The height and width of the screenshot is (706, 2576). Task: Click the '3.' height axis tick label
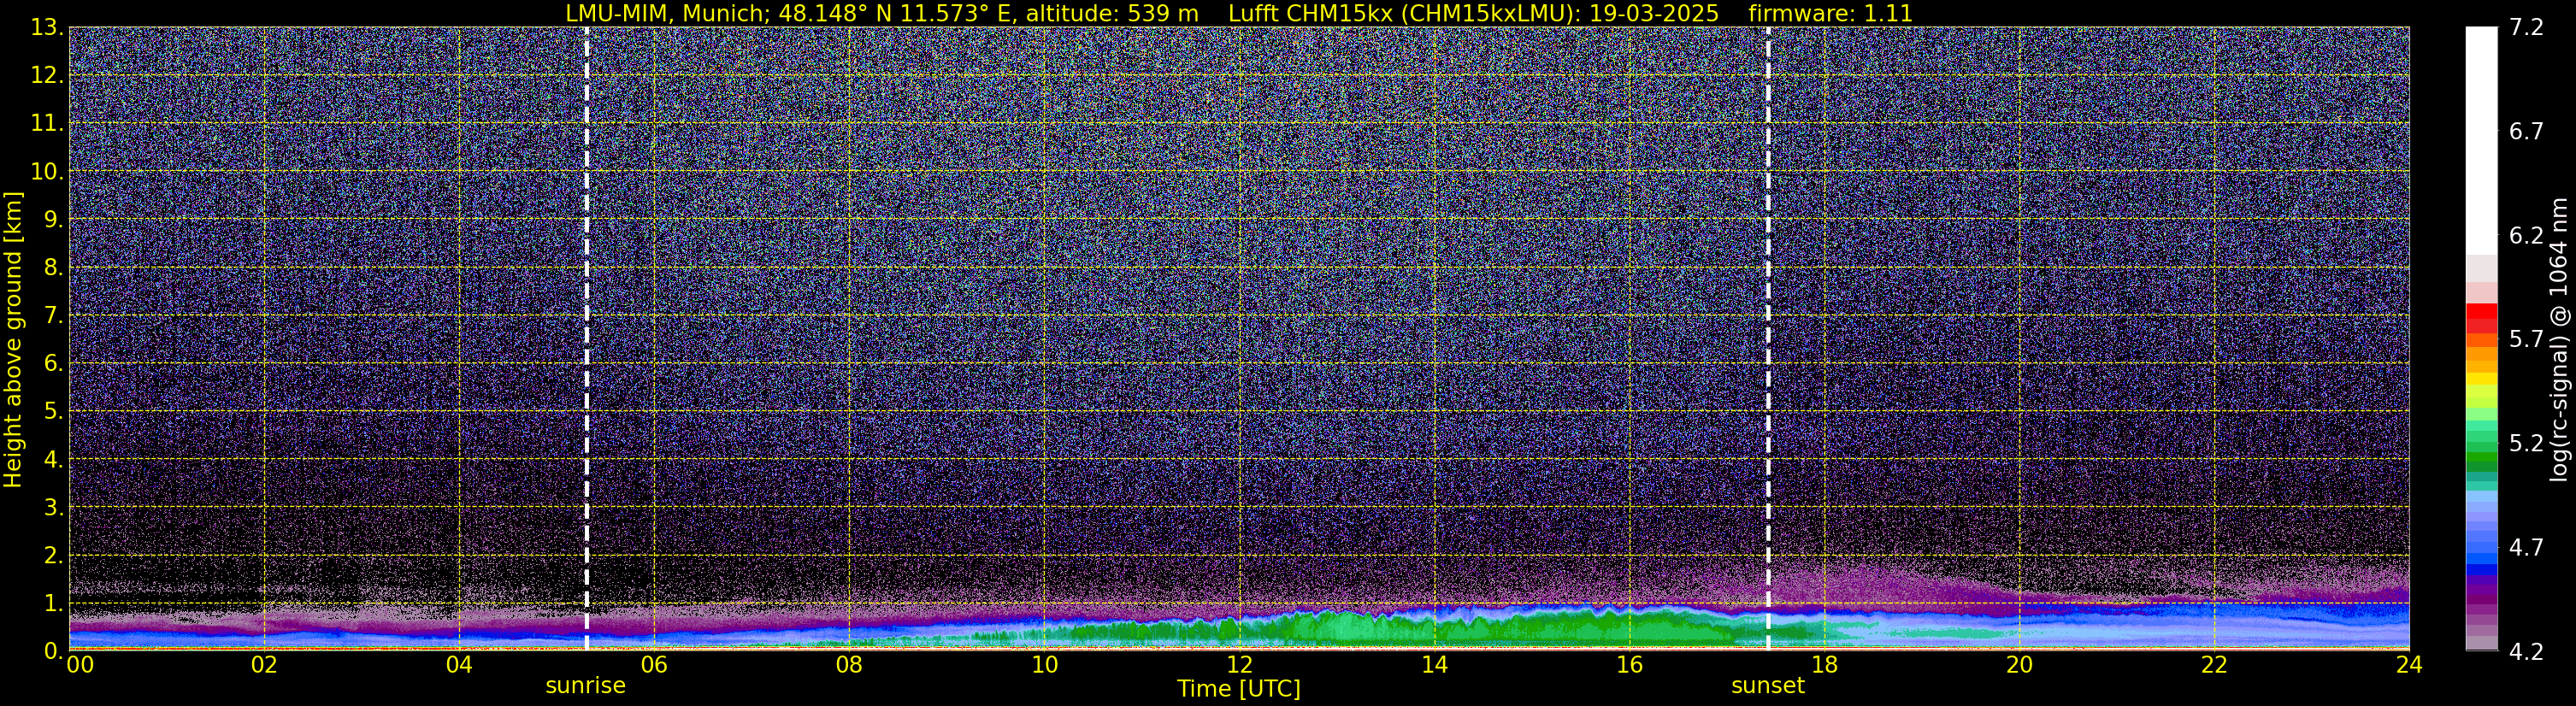(x=53, y=507)
